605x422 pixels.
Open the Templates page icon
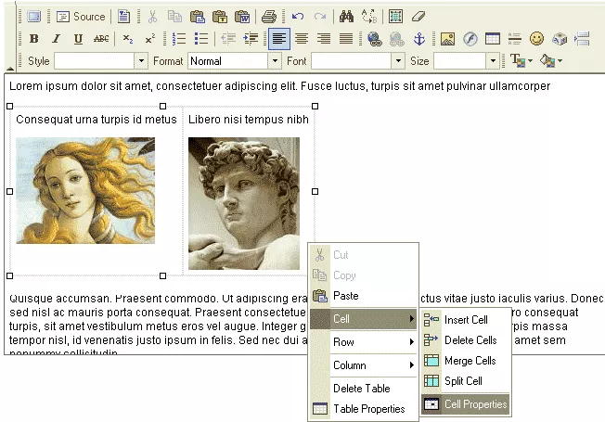coord(123,17)
